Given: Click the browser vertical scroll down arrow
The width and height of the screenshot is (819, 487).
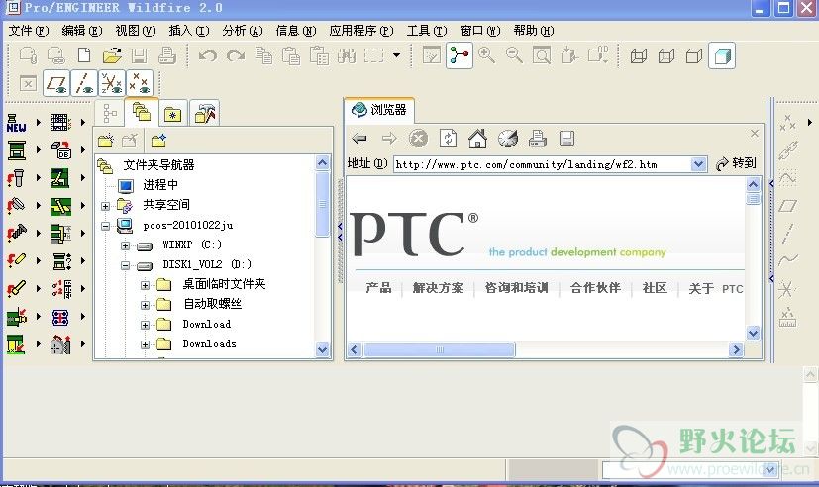Looking at the screenshot, I should 753,333.
